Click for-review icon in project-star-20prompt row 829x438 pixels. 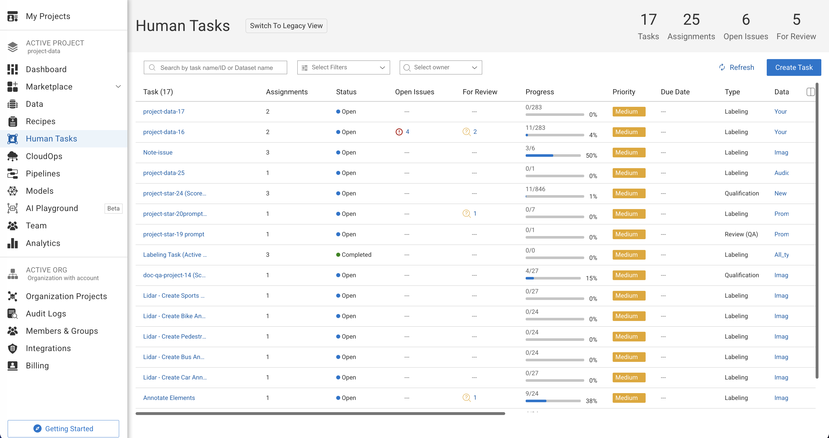click(x=466, y=214)
